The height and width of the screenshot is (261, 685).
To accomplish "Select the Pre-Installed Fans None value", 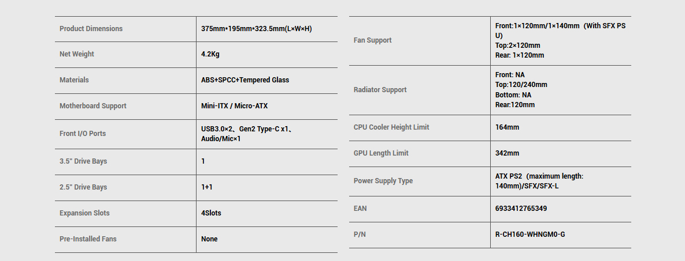I will (209, 239).
